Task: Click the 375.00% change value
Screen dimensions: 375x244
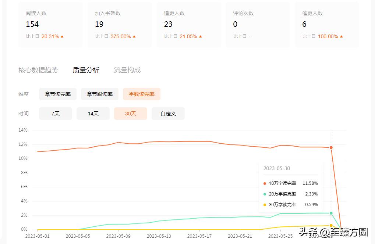Action: 121,36
